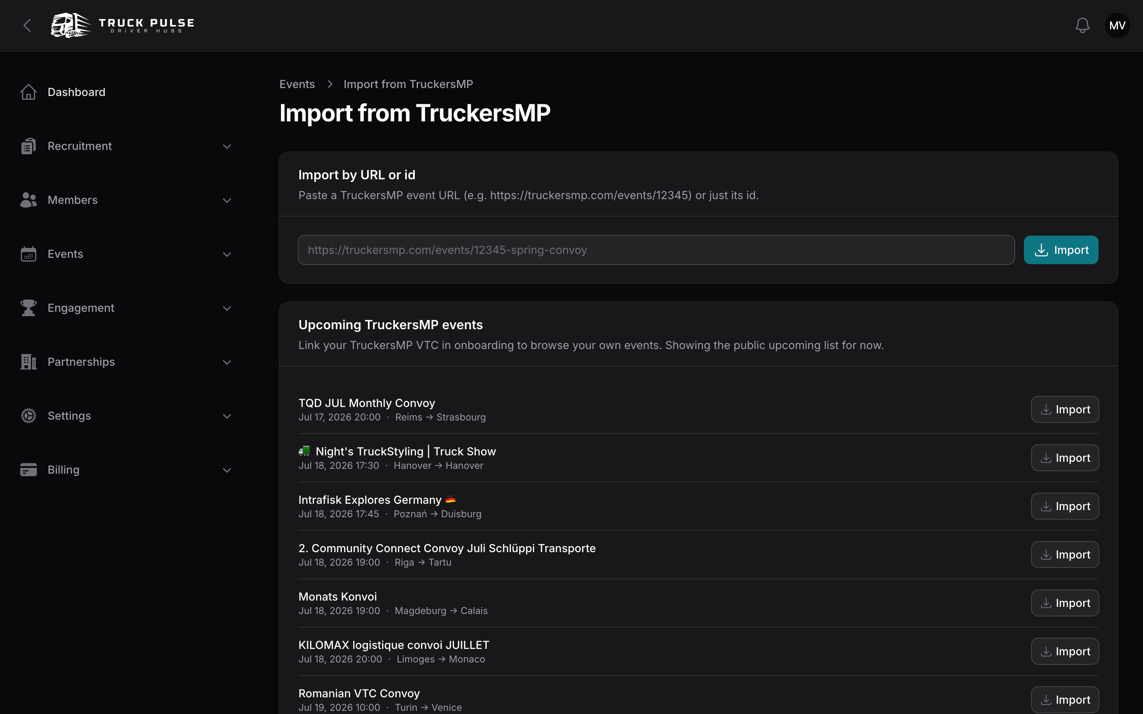Screen dimensions: 1143x714
Task: Import KILOMAX logistique convoi JUILLET
Action: pyautogui.click(x=1064, y=651)
